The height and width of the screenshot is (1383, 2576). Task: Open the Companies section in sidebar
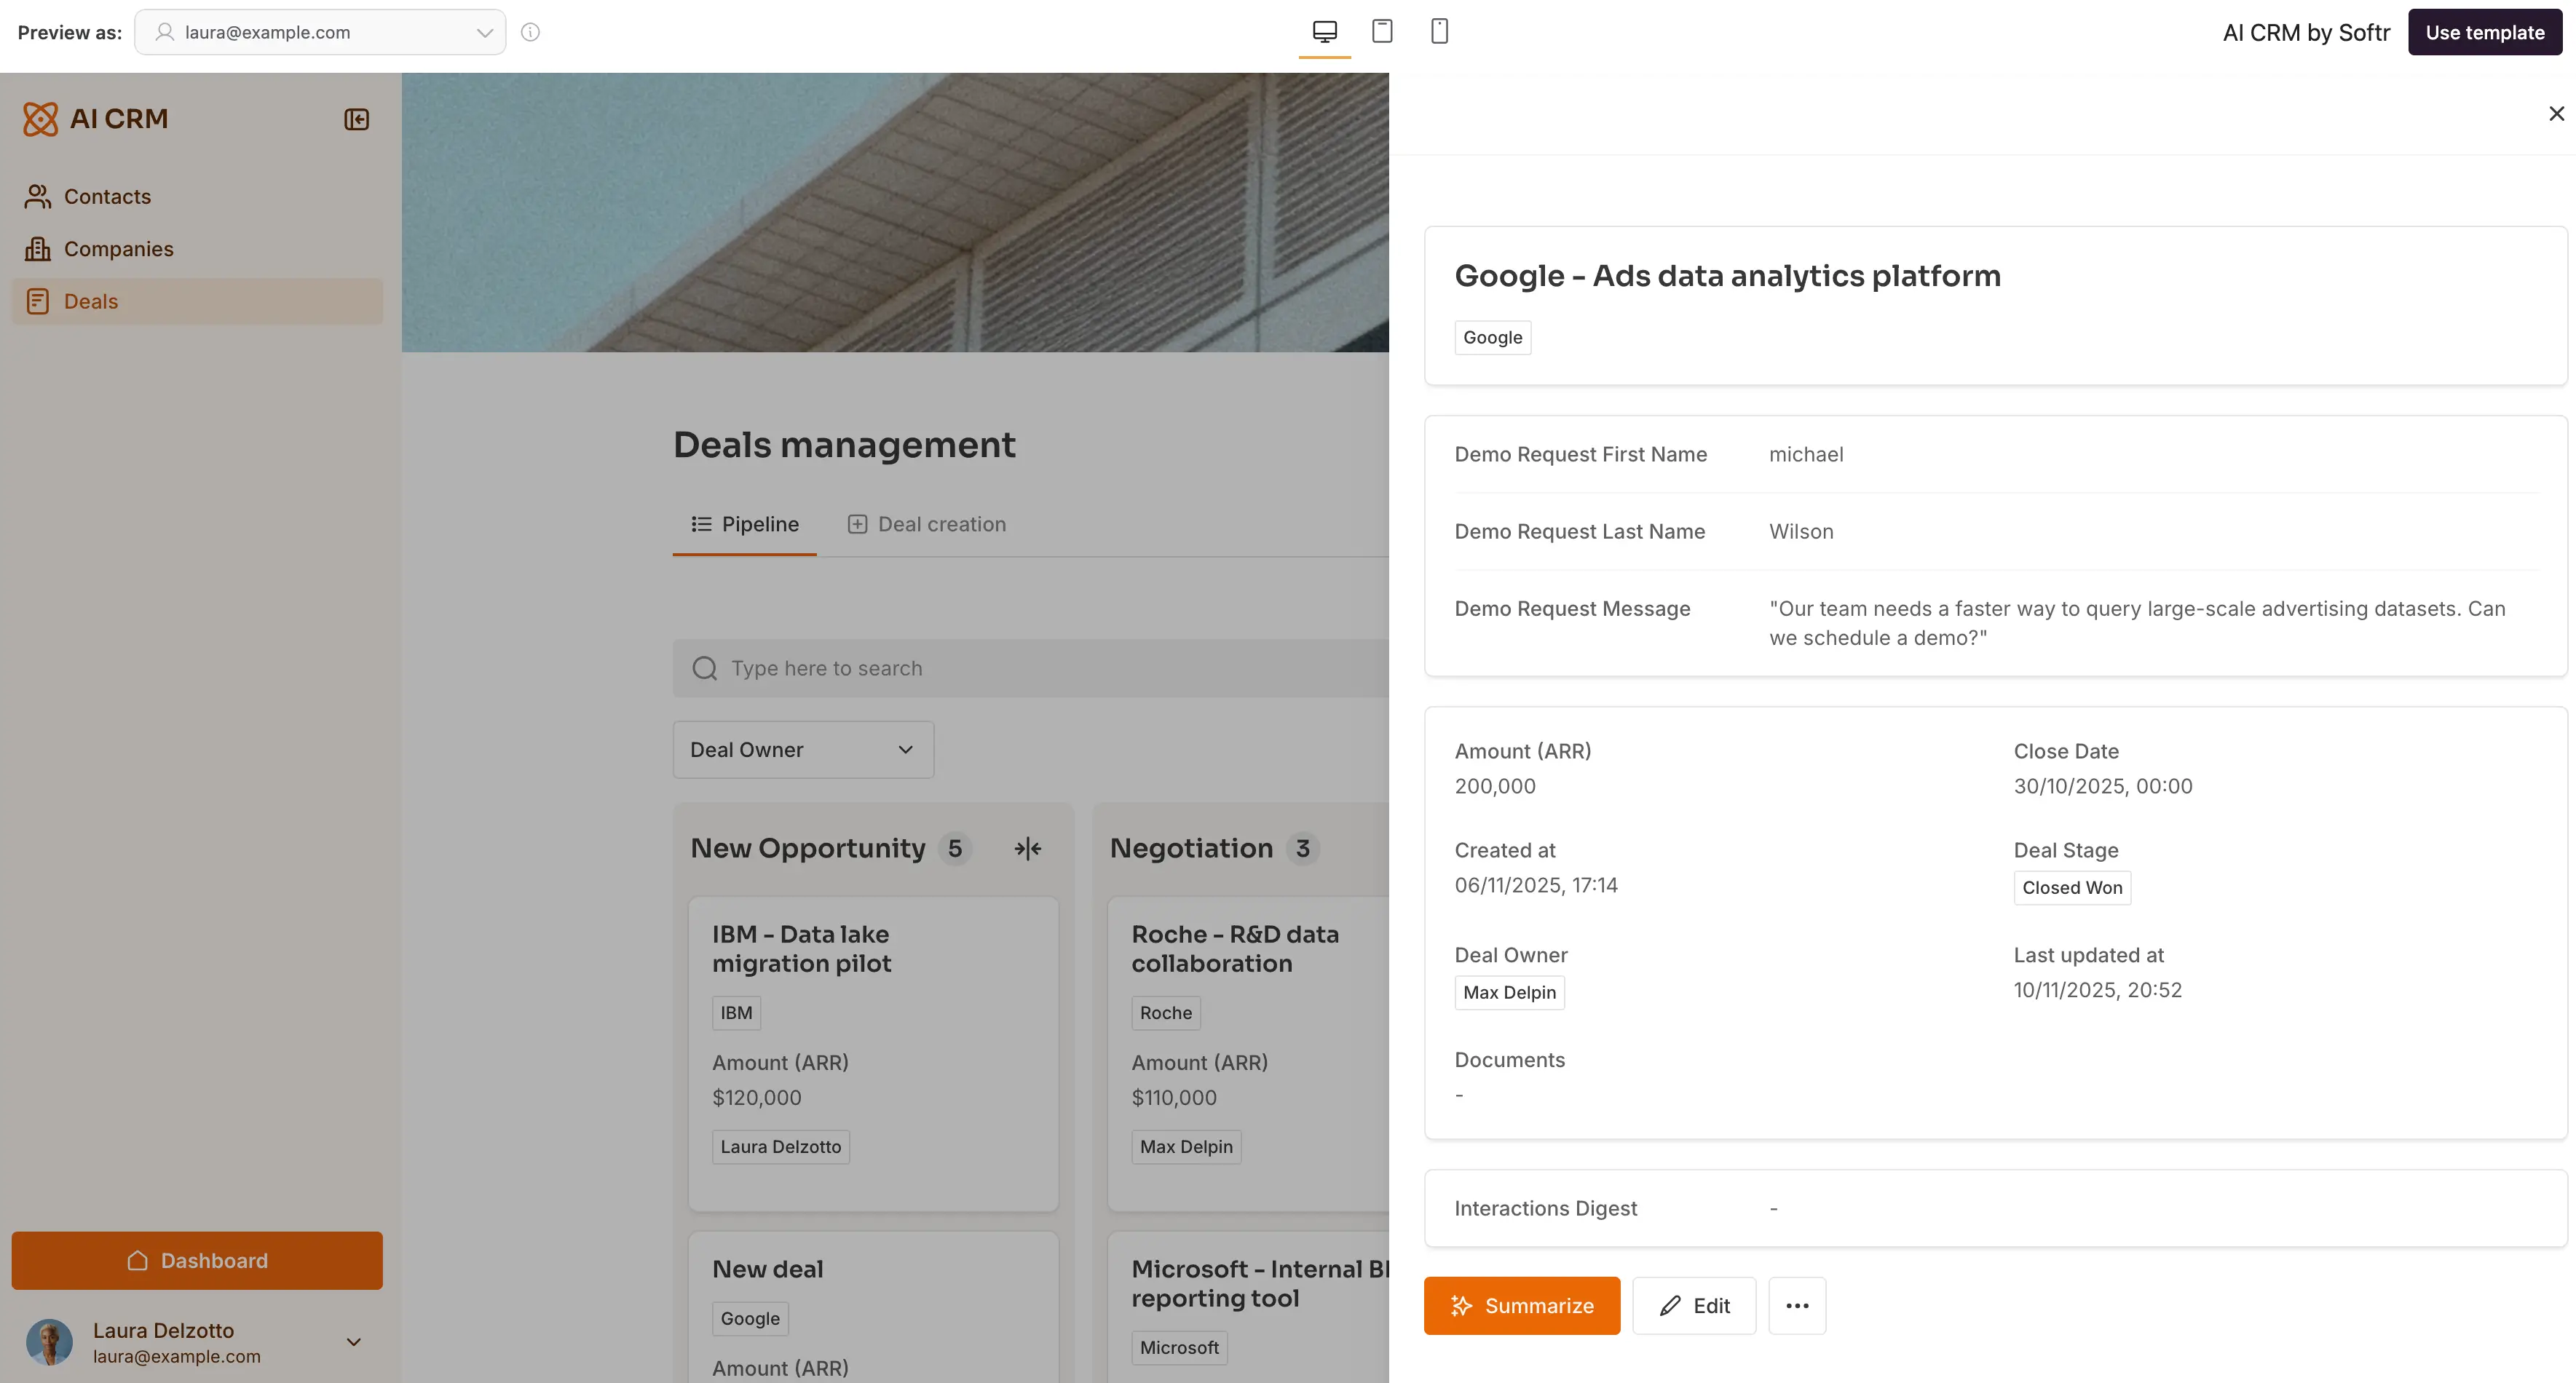click(x=117, y=248)
